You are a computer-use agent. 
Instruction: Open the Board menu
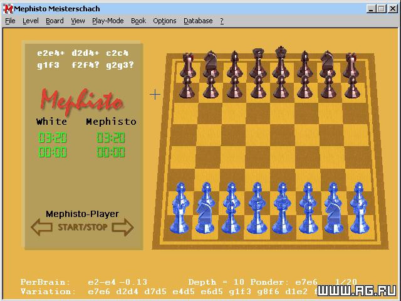pos(55,21)
